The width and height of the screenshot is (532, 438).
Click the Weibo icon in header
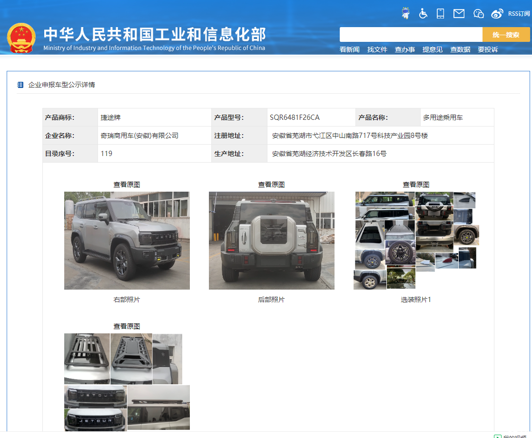497,13
